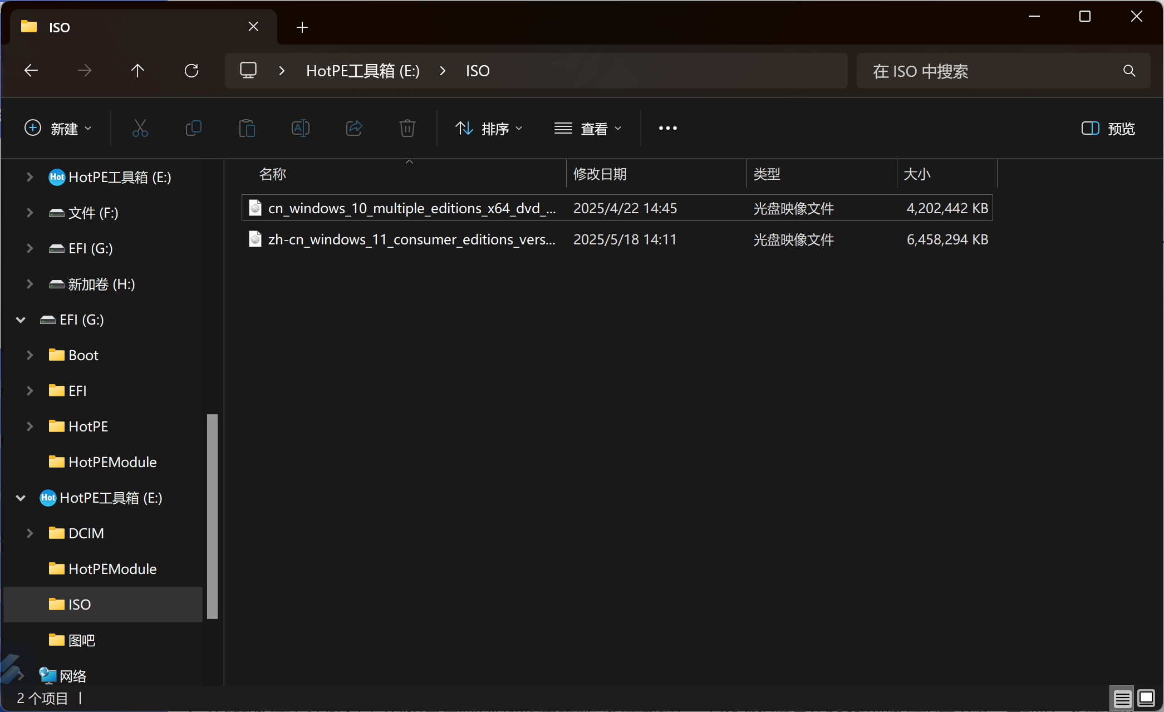Select cn_windows_10_multiple_editions ISO file

click(x=617, y=208)
